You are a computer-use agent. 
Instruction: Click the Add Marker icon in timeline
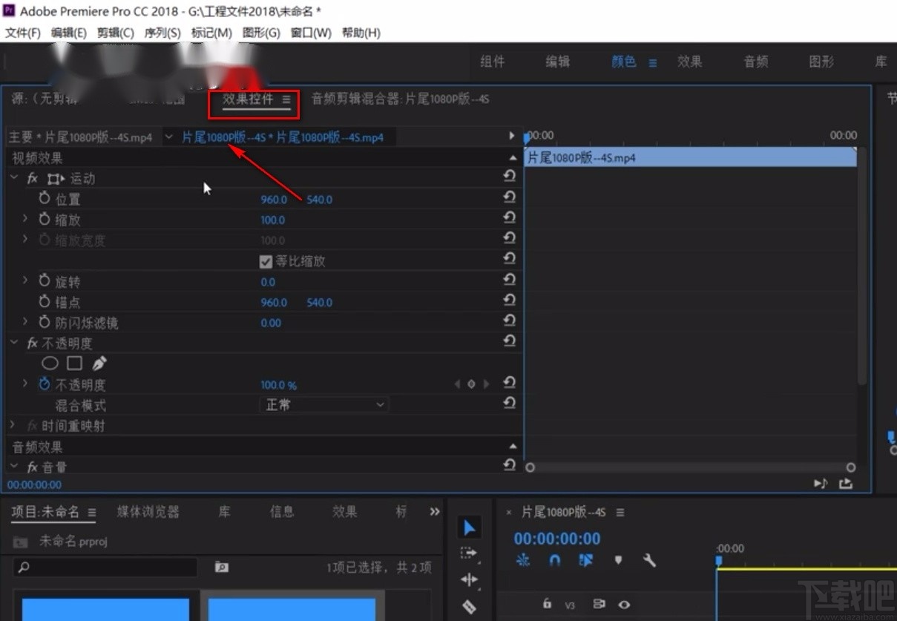[618, 560]
